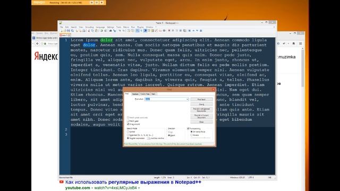Viewport: 340px width, 191px height.
Task: Click the Run Macro Multiple Times icon
Action: pos(181,31)
